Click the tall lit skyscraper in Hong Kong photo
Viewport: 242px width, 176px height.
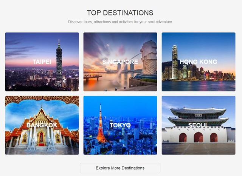[175, 62]
